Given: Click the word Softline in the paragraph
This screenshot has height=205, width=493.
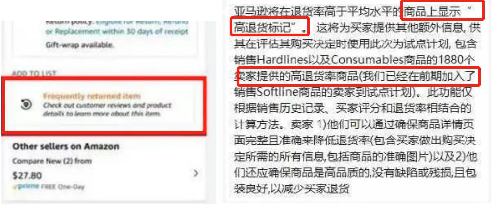Looking at the screenshot, I should (282, 92).
